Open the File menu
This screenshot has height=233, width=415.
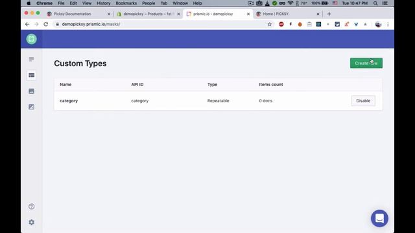(61, 3)
